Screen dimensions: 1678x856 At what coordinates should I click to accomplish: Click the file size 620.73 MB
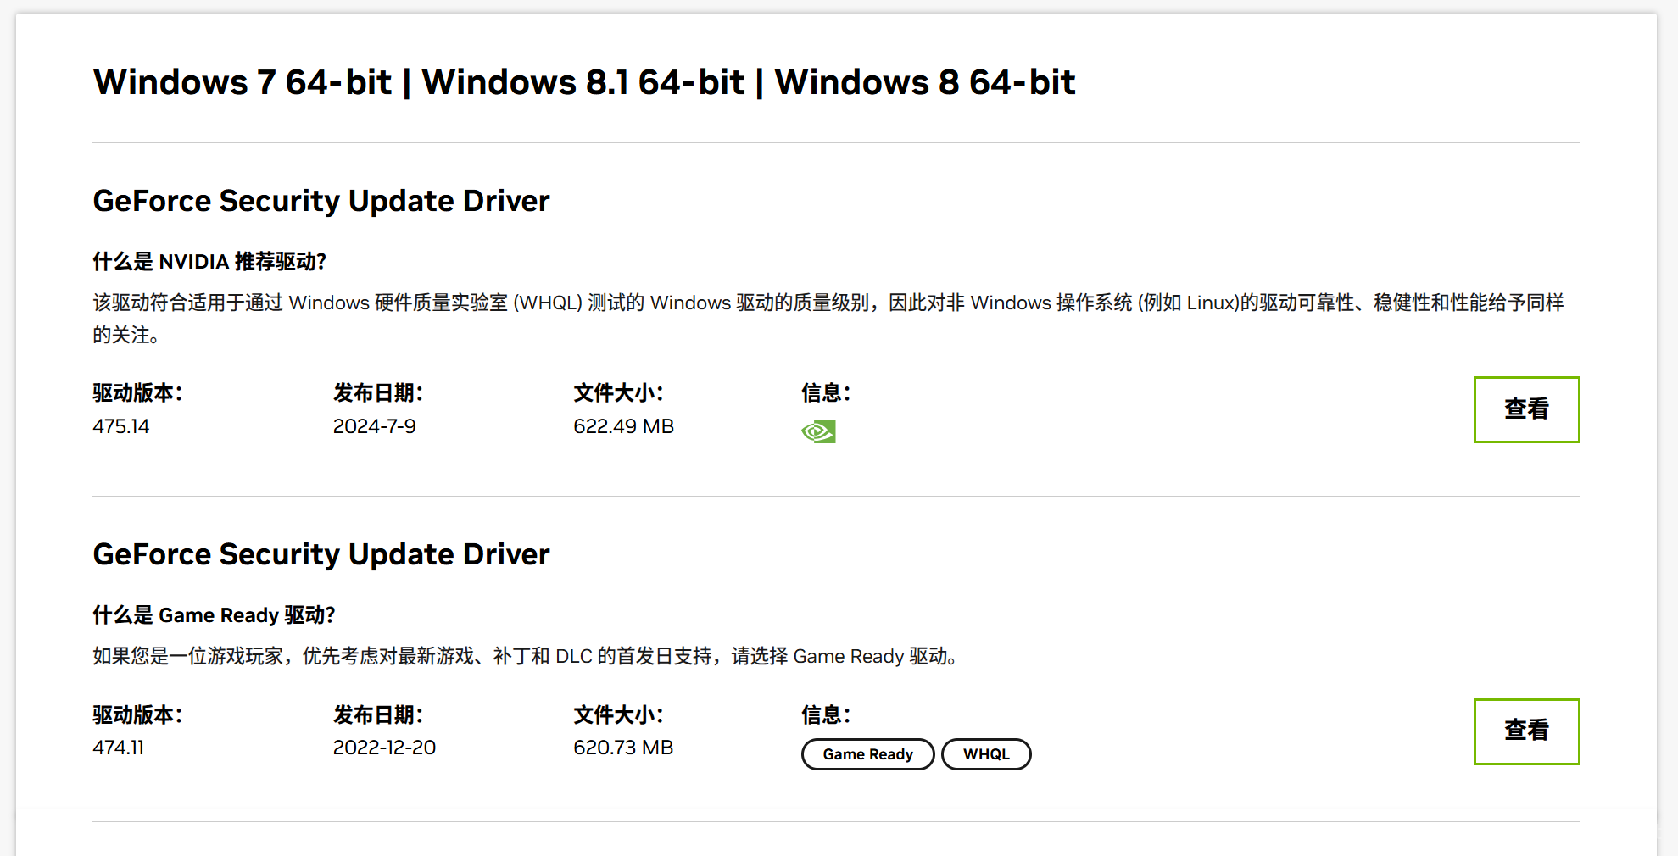tap(623, 748)
